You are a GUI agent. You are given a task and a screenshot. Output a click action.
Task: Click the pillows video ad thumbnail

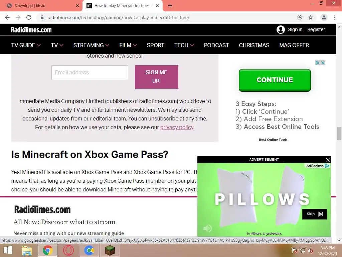264,199
